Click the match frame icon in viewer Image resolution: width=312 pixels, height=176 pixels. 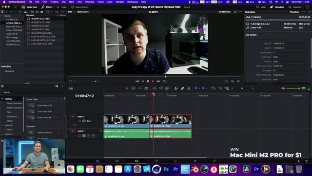pos(226,81)
